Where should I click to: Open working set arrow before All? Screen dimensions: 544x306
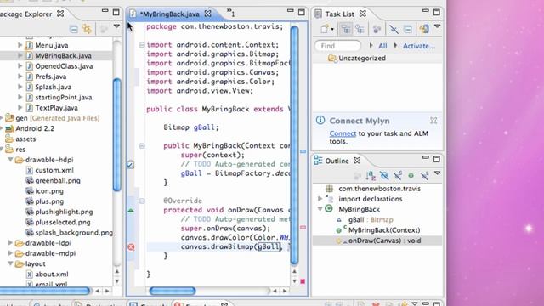click(x=371, y=45)
